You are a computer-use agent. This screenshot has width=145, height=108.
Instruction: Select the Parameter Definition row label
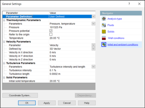19,16
